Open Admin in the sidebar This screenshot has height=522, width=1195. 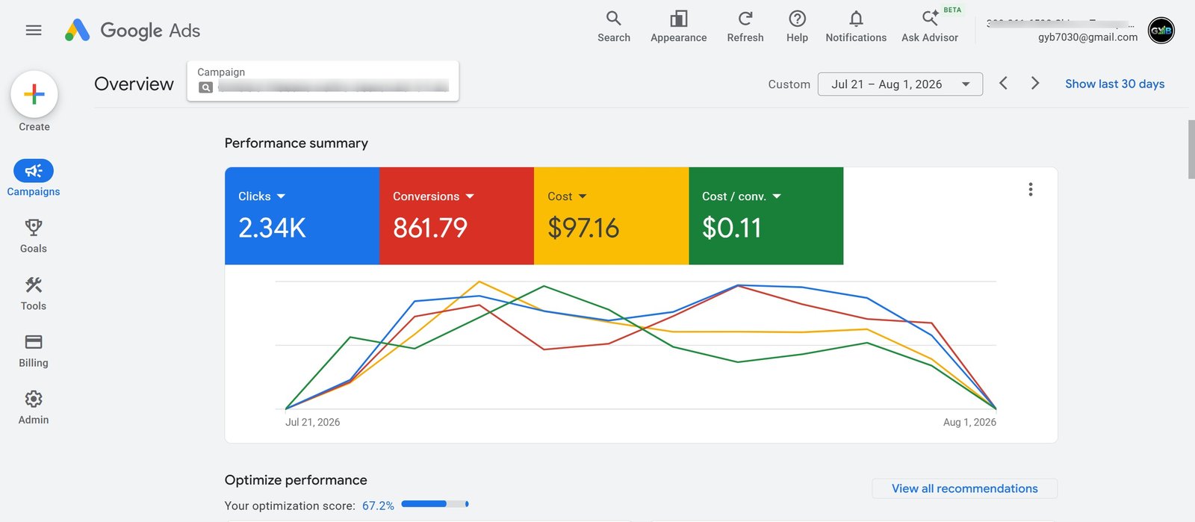click(x=34, y=408)
